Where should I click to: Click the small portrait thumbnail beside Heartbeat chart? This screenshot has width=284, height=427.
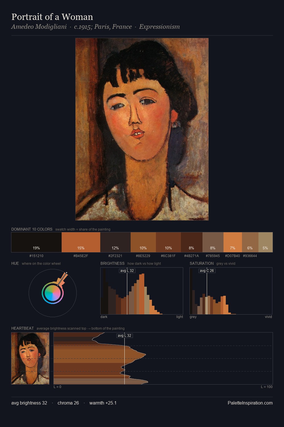pos(30,358)
